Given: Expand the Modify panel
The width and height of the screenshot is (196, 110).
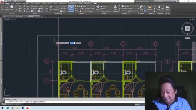Looking at the screenshot, I should click(36, 13).
